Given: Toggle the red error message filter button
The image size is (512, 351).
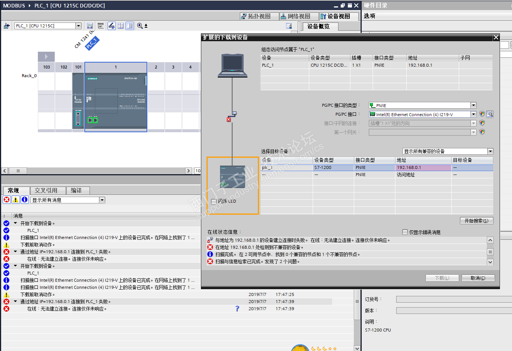Looking at the screenshot, I should (7, 200).
